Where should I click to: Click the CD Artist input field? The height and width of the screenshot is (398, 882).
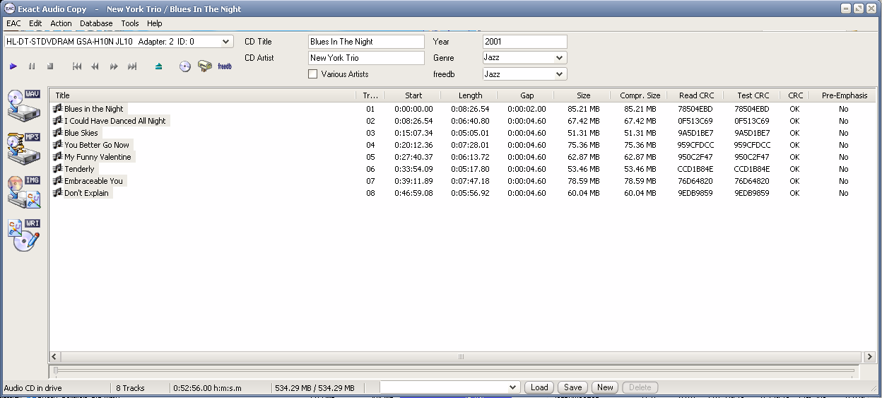[366, 58]
